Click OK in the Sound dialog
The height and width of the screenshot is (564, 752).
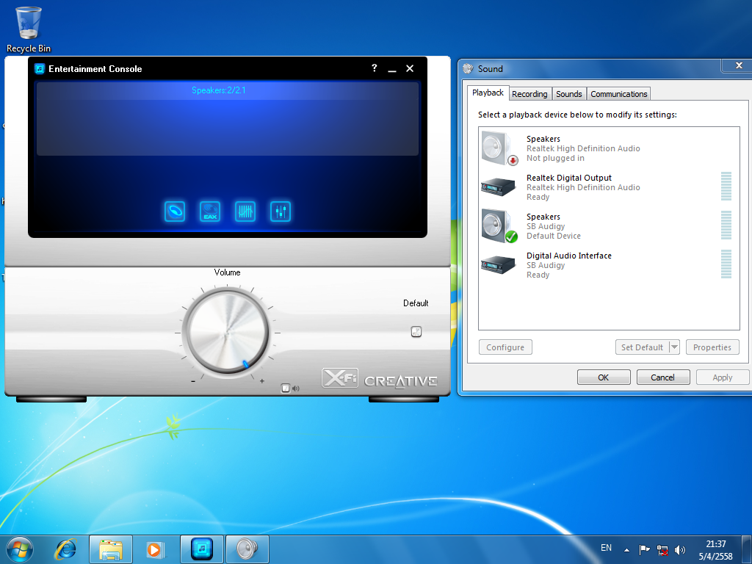point(604,377)
